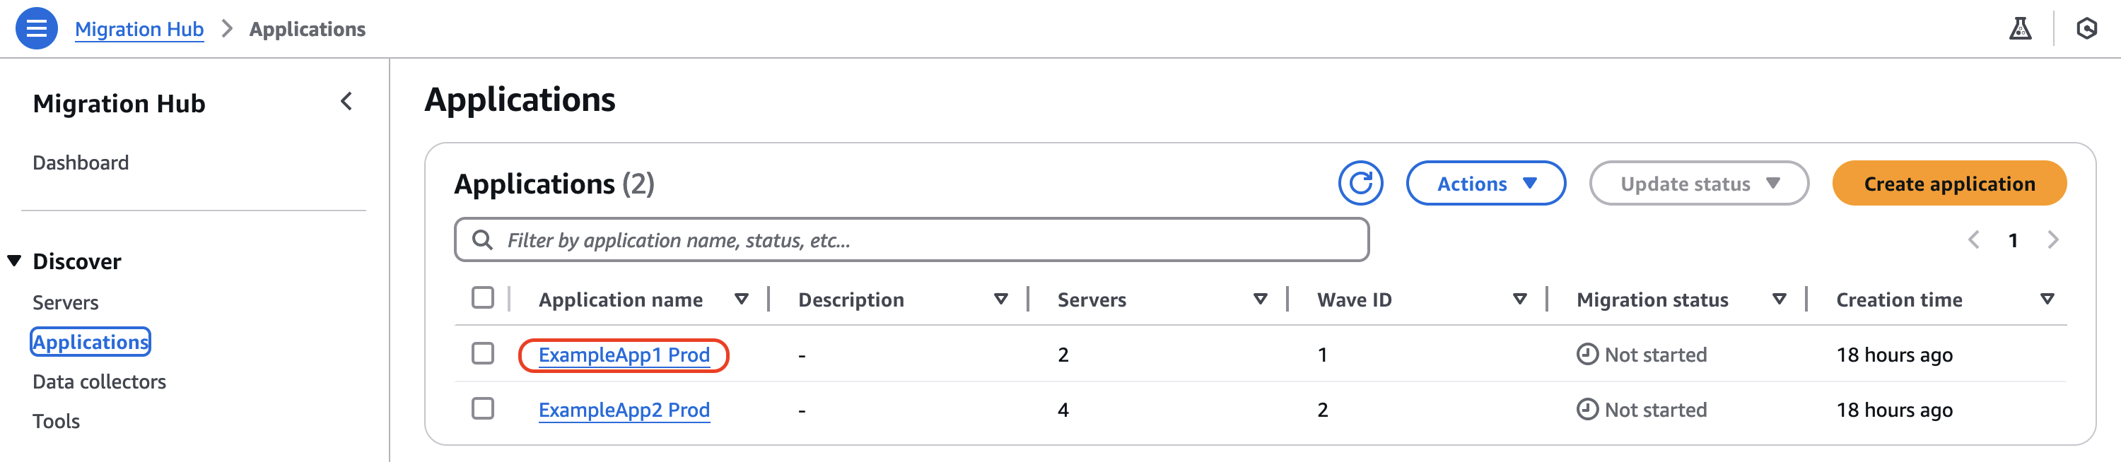Check the checkbox for ExampleApp1 Prod row
Viewport: 2121px width, 462px height.
tap(484, 355)
